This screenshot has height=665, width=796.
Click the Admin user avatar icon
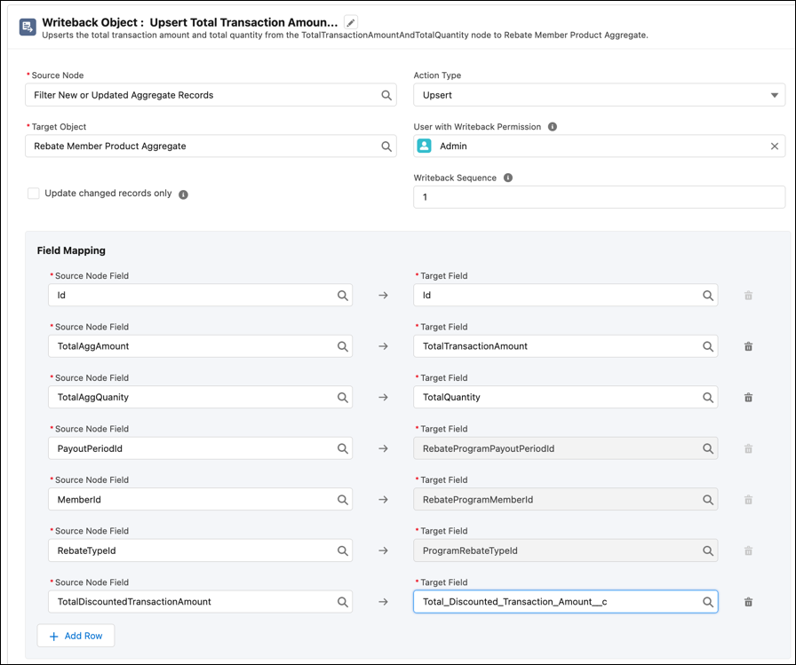coord(426,146)
